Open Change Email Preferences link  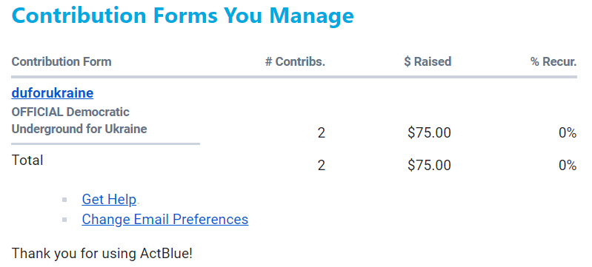[165, 219]
